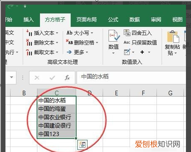Select column F header
The height and width of the screenshot is (152, 191).
pos(143,93)
